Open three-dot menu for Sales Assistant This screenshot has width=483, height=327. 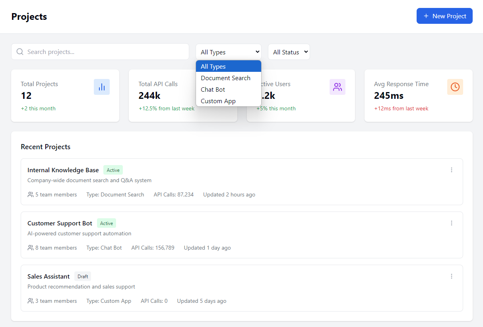click(451, 276)
